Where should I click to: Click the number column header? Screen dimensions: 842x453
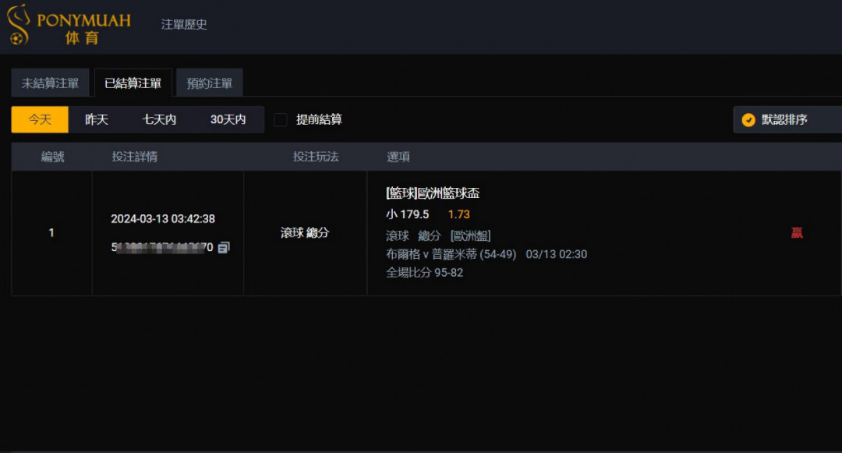pyautogui.click(x=52, y=157)
